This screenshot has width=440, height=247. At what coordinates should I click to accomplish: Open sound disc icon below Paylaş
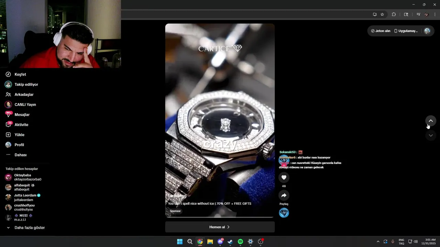(x=284, y=213)
